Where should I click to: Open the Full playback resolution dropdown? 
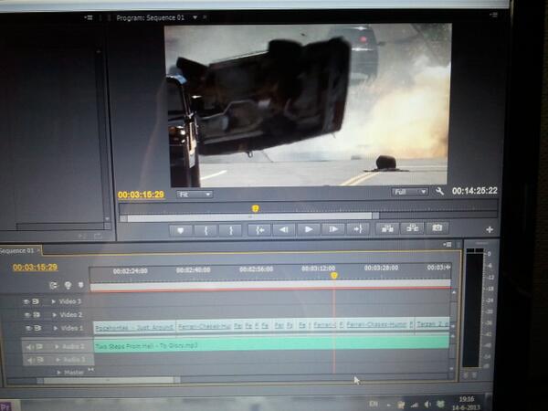point(409,192)
